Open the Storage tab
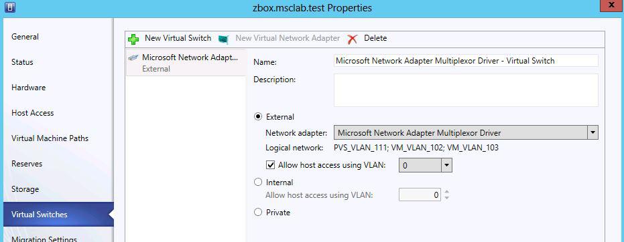The height and width of the screenshot is (242, 624). point(25,189)
